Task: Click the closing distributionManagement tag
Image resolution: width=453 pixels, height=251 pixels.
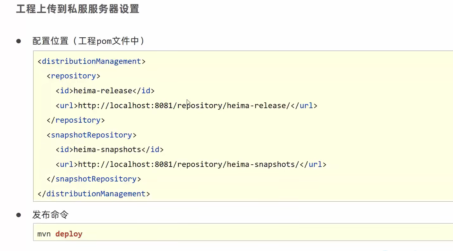Action: click(94, 194)
